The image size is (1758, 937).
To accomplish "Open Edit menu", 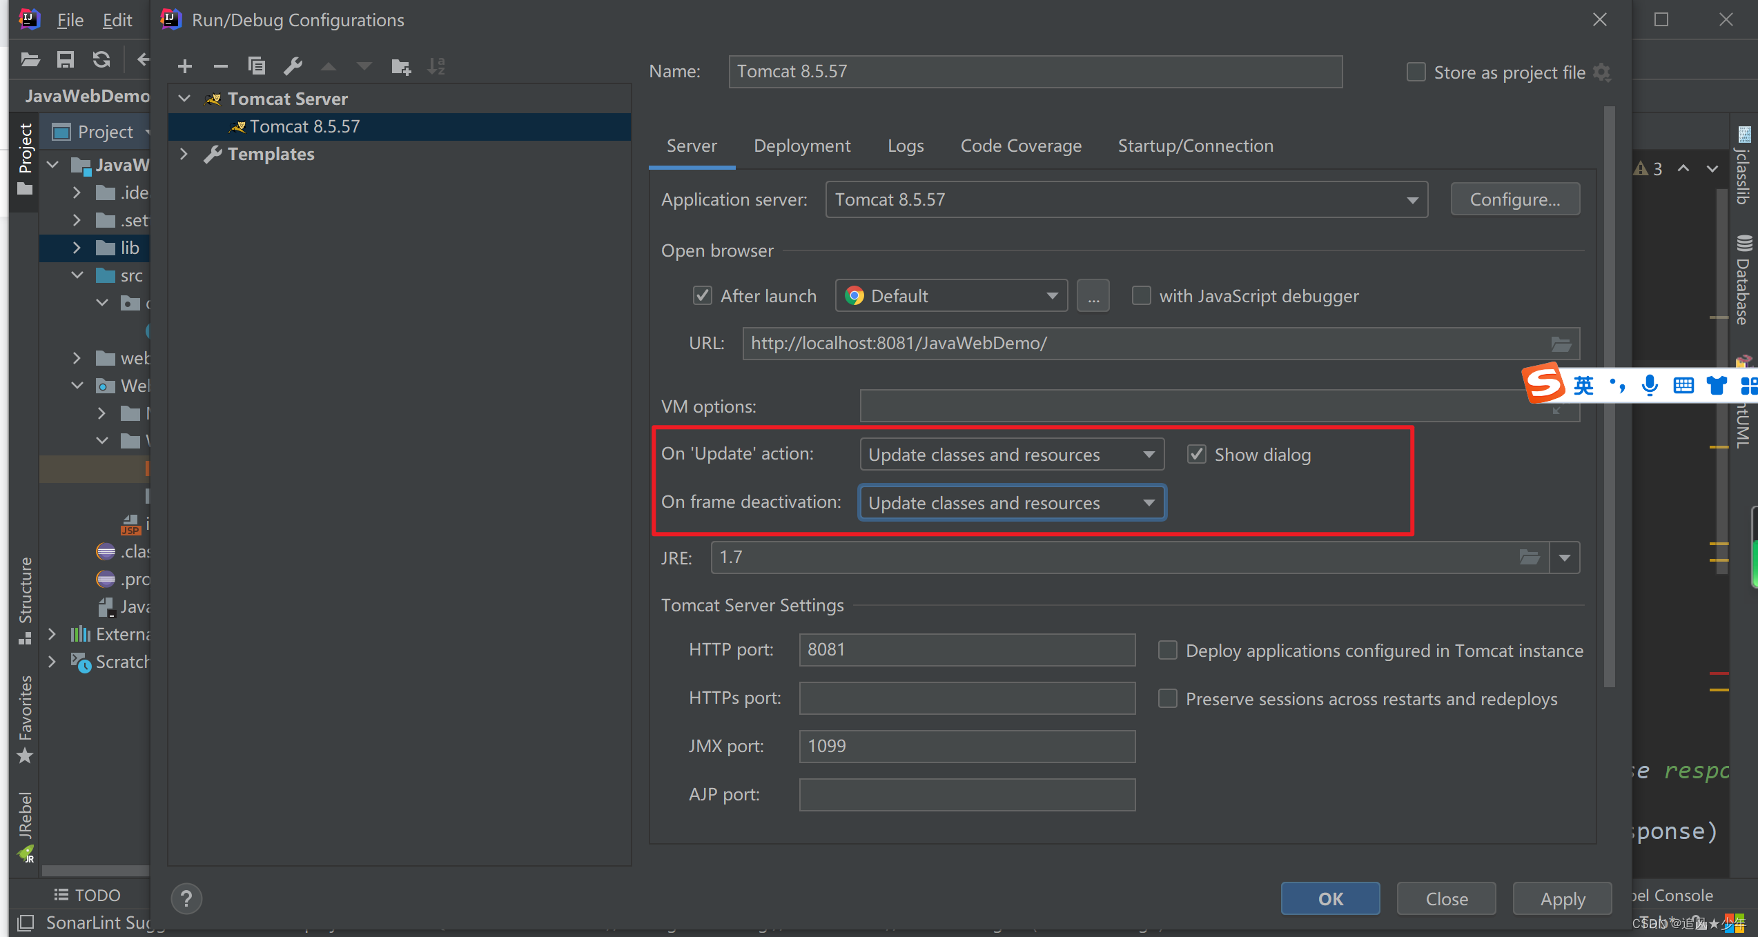I will point(117,20).
